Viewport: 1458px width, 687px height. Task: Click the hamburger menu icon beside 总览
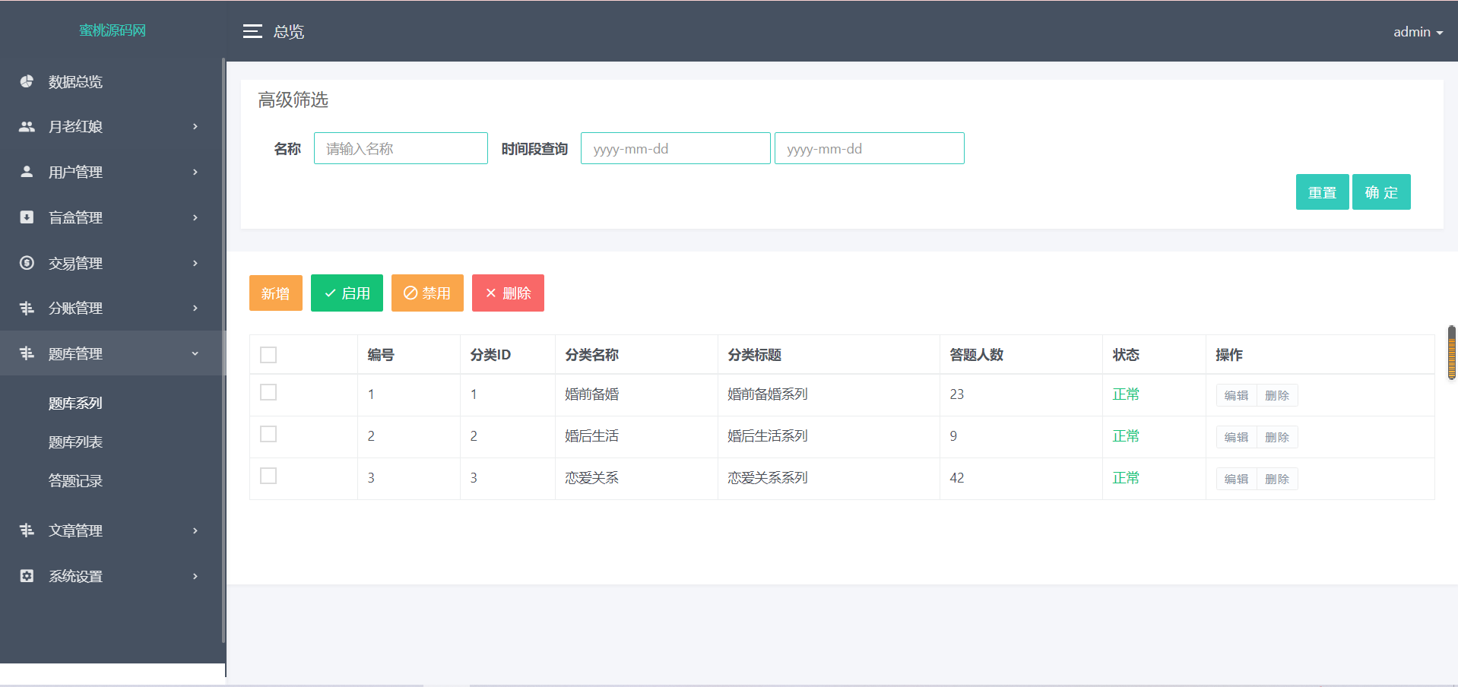tap(252, 31)
